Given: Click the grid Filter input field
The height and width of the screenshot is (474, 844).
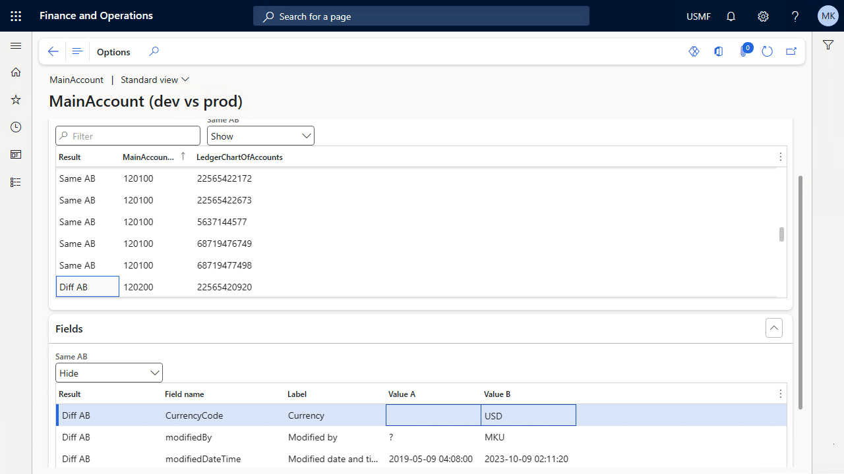Looking at the screenshot, I should click(x=128, y=136).
